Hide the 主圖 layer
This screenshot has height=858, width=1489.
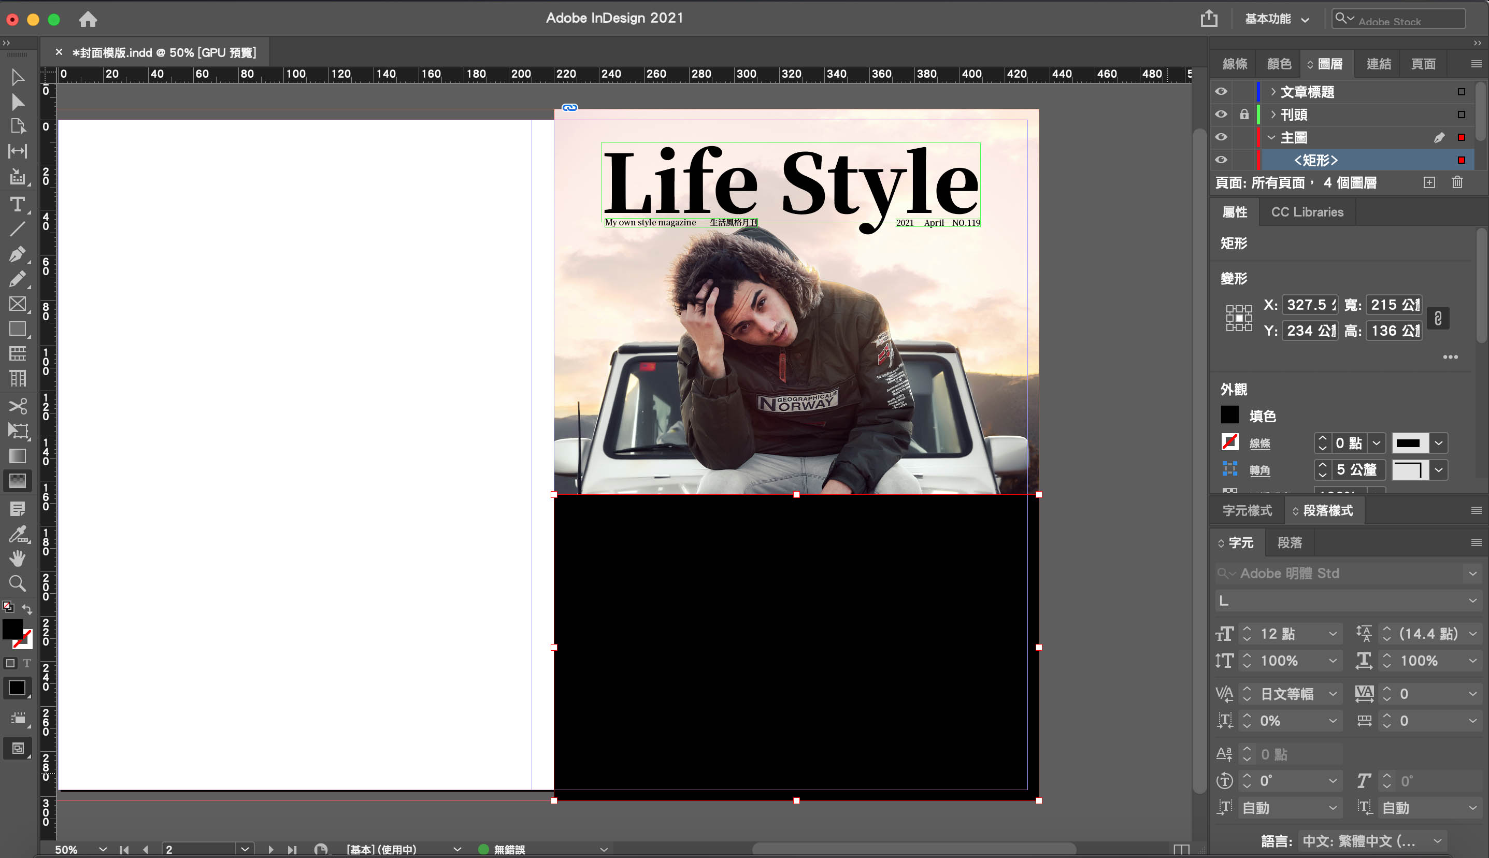(1221, 137)
